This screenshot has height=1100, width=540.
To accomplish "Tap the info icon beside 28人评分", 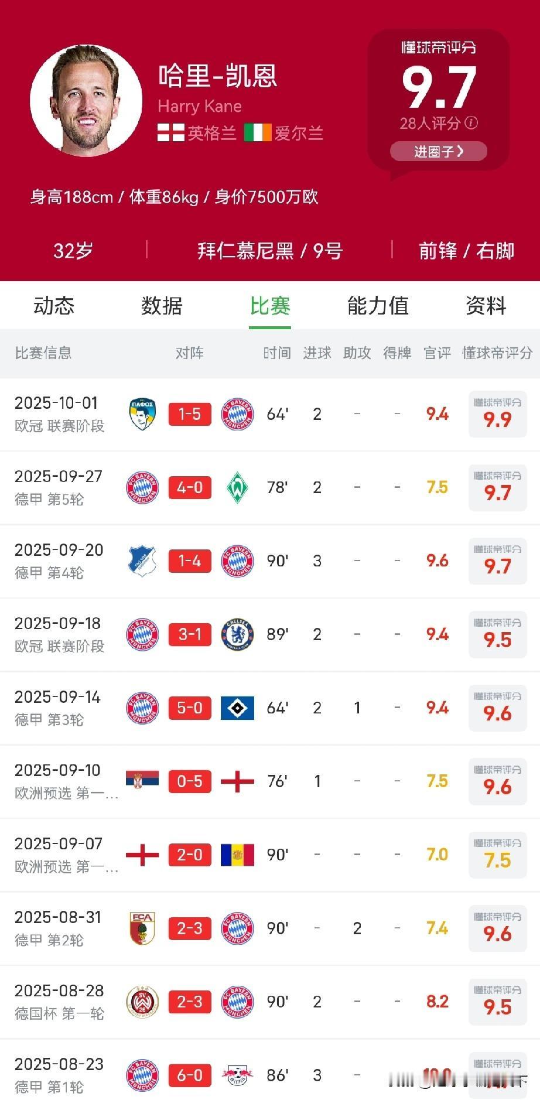I will [x=471, y=123].
